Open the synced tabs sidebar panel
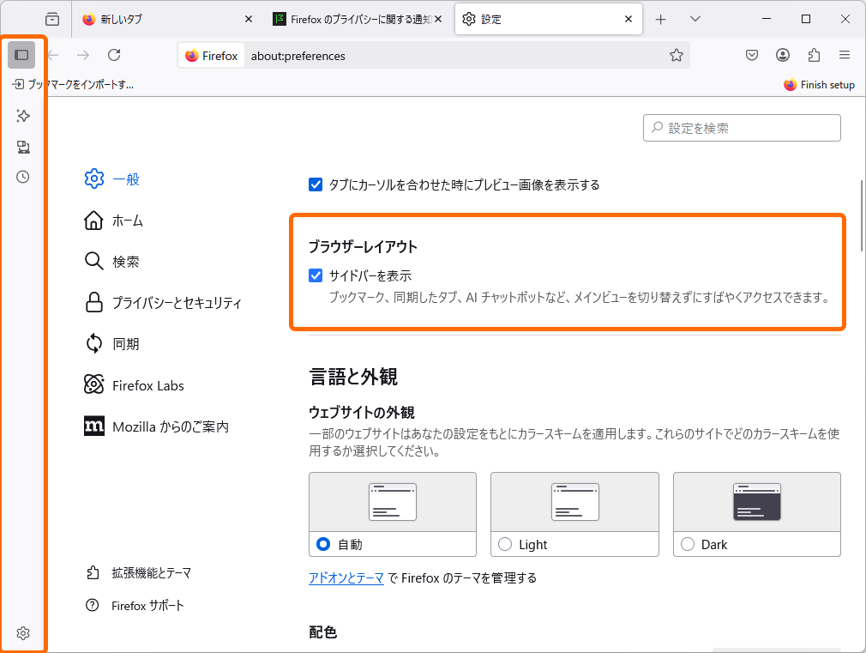The height and width of the screenshot is (653, 866). click(23, 147)
